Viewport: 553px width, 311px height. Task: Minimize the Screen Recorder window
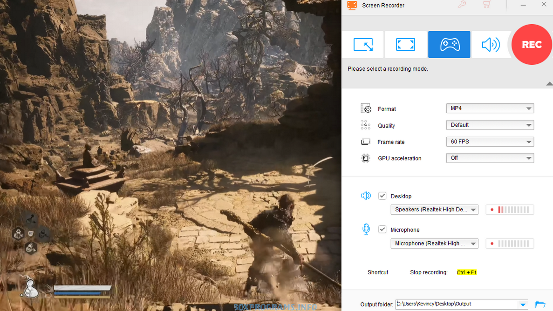pyautogui.click(x=523, y=5)
